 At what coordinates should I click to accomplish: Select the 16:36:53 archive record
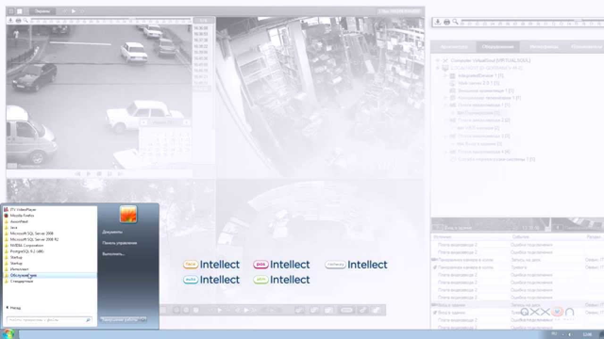(x=201, y=34)
